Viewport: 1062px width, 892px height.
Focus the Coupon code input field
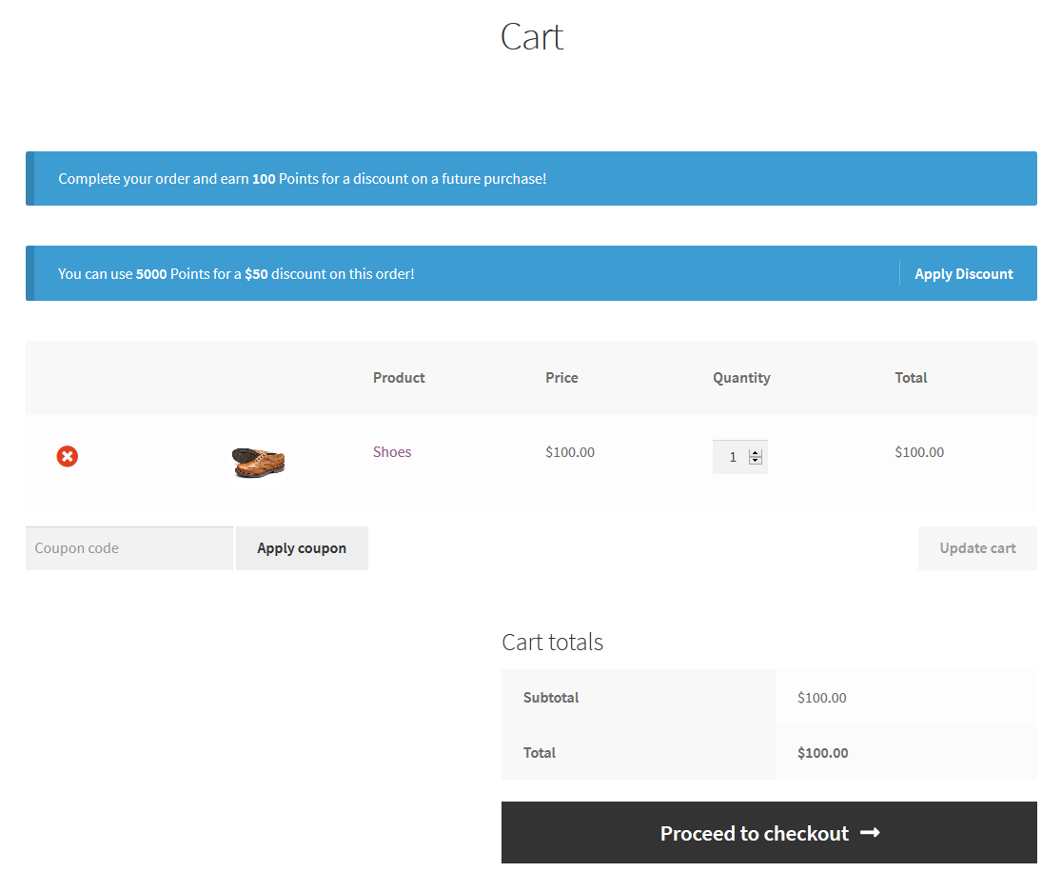coord(129,548)
